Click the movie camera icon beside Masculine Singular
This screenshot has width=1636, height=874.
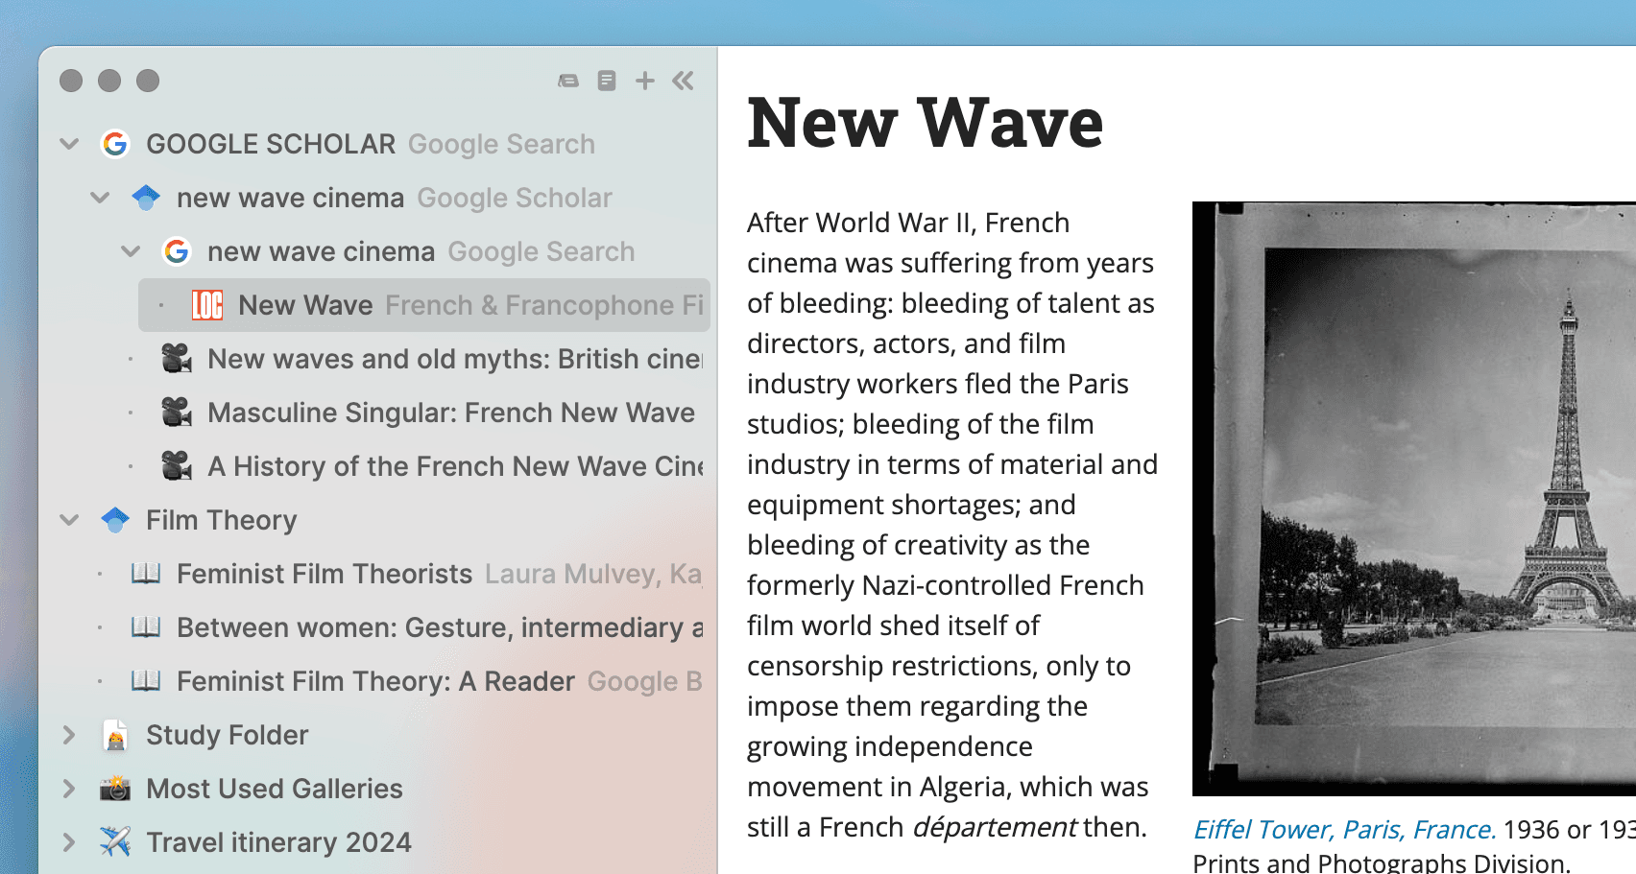pos(178,413)
